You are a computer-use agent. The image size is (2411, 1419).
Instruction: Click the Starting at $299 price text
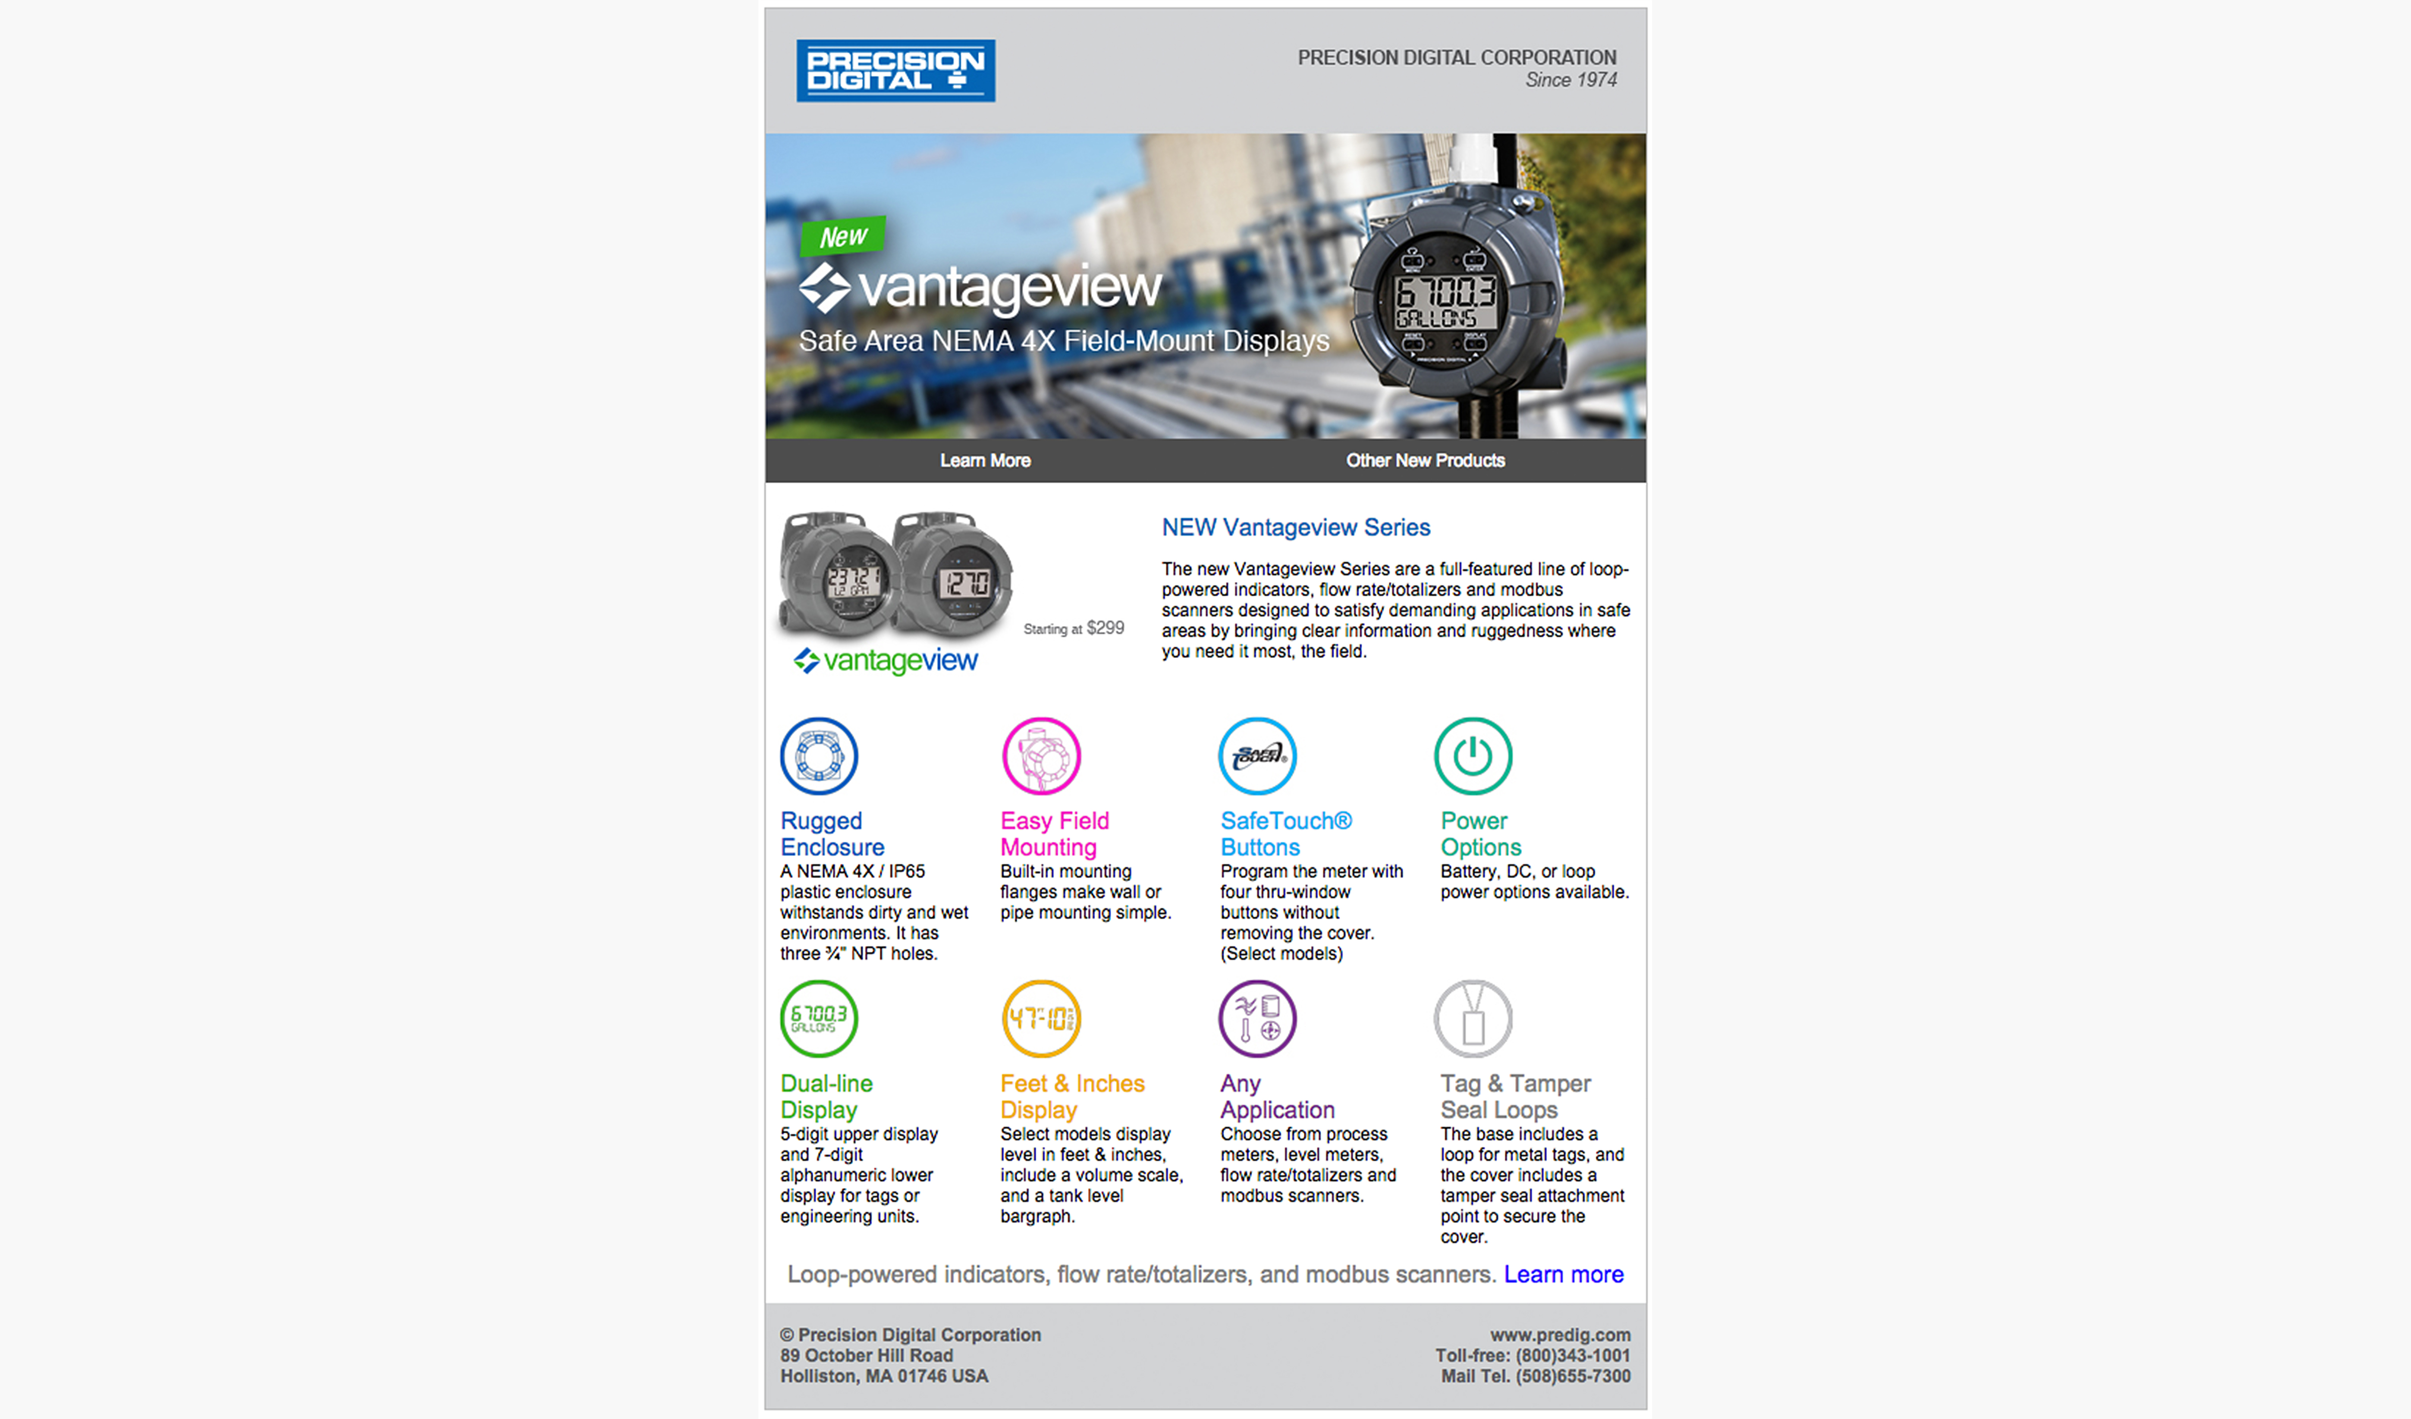[1073, 628]
